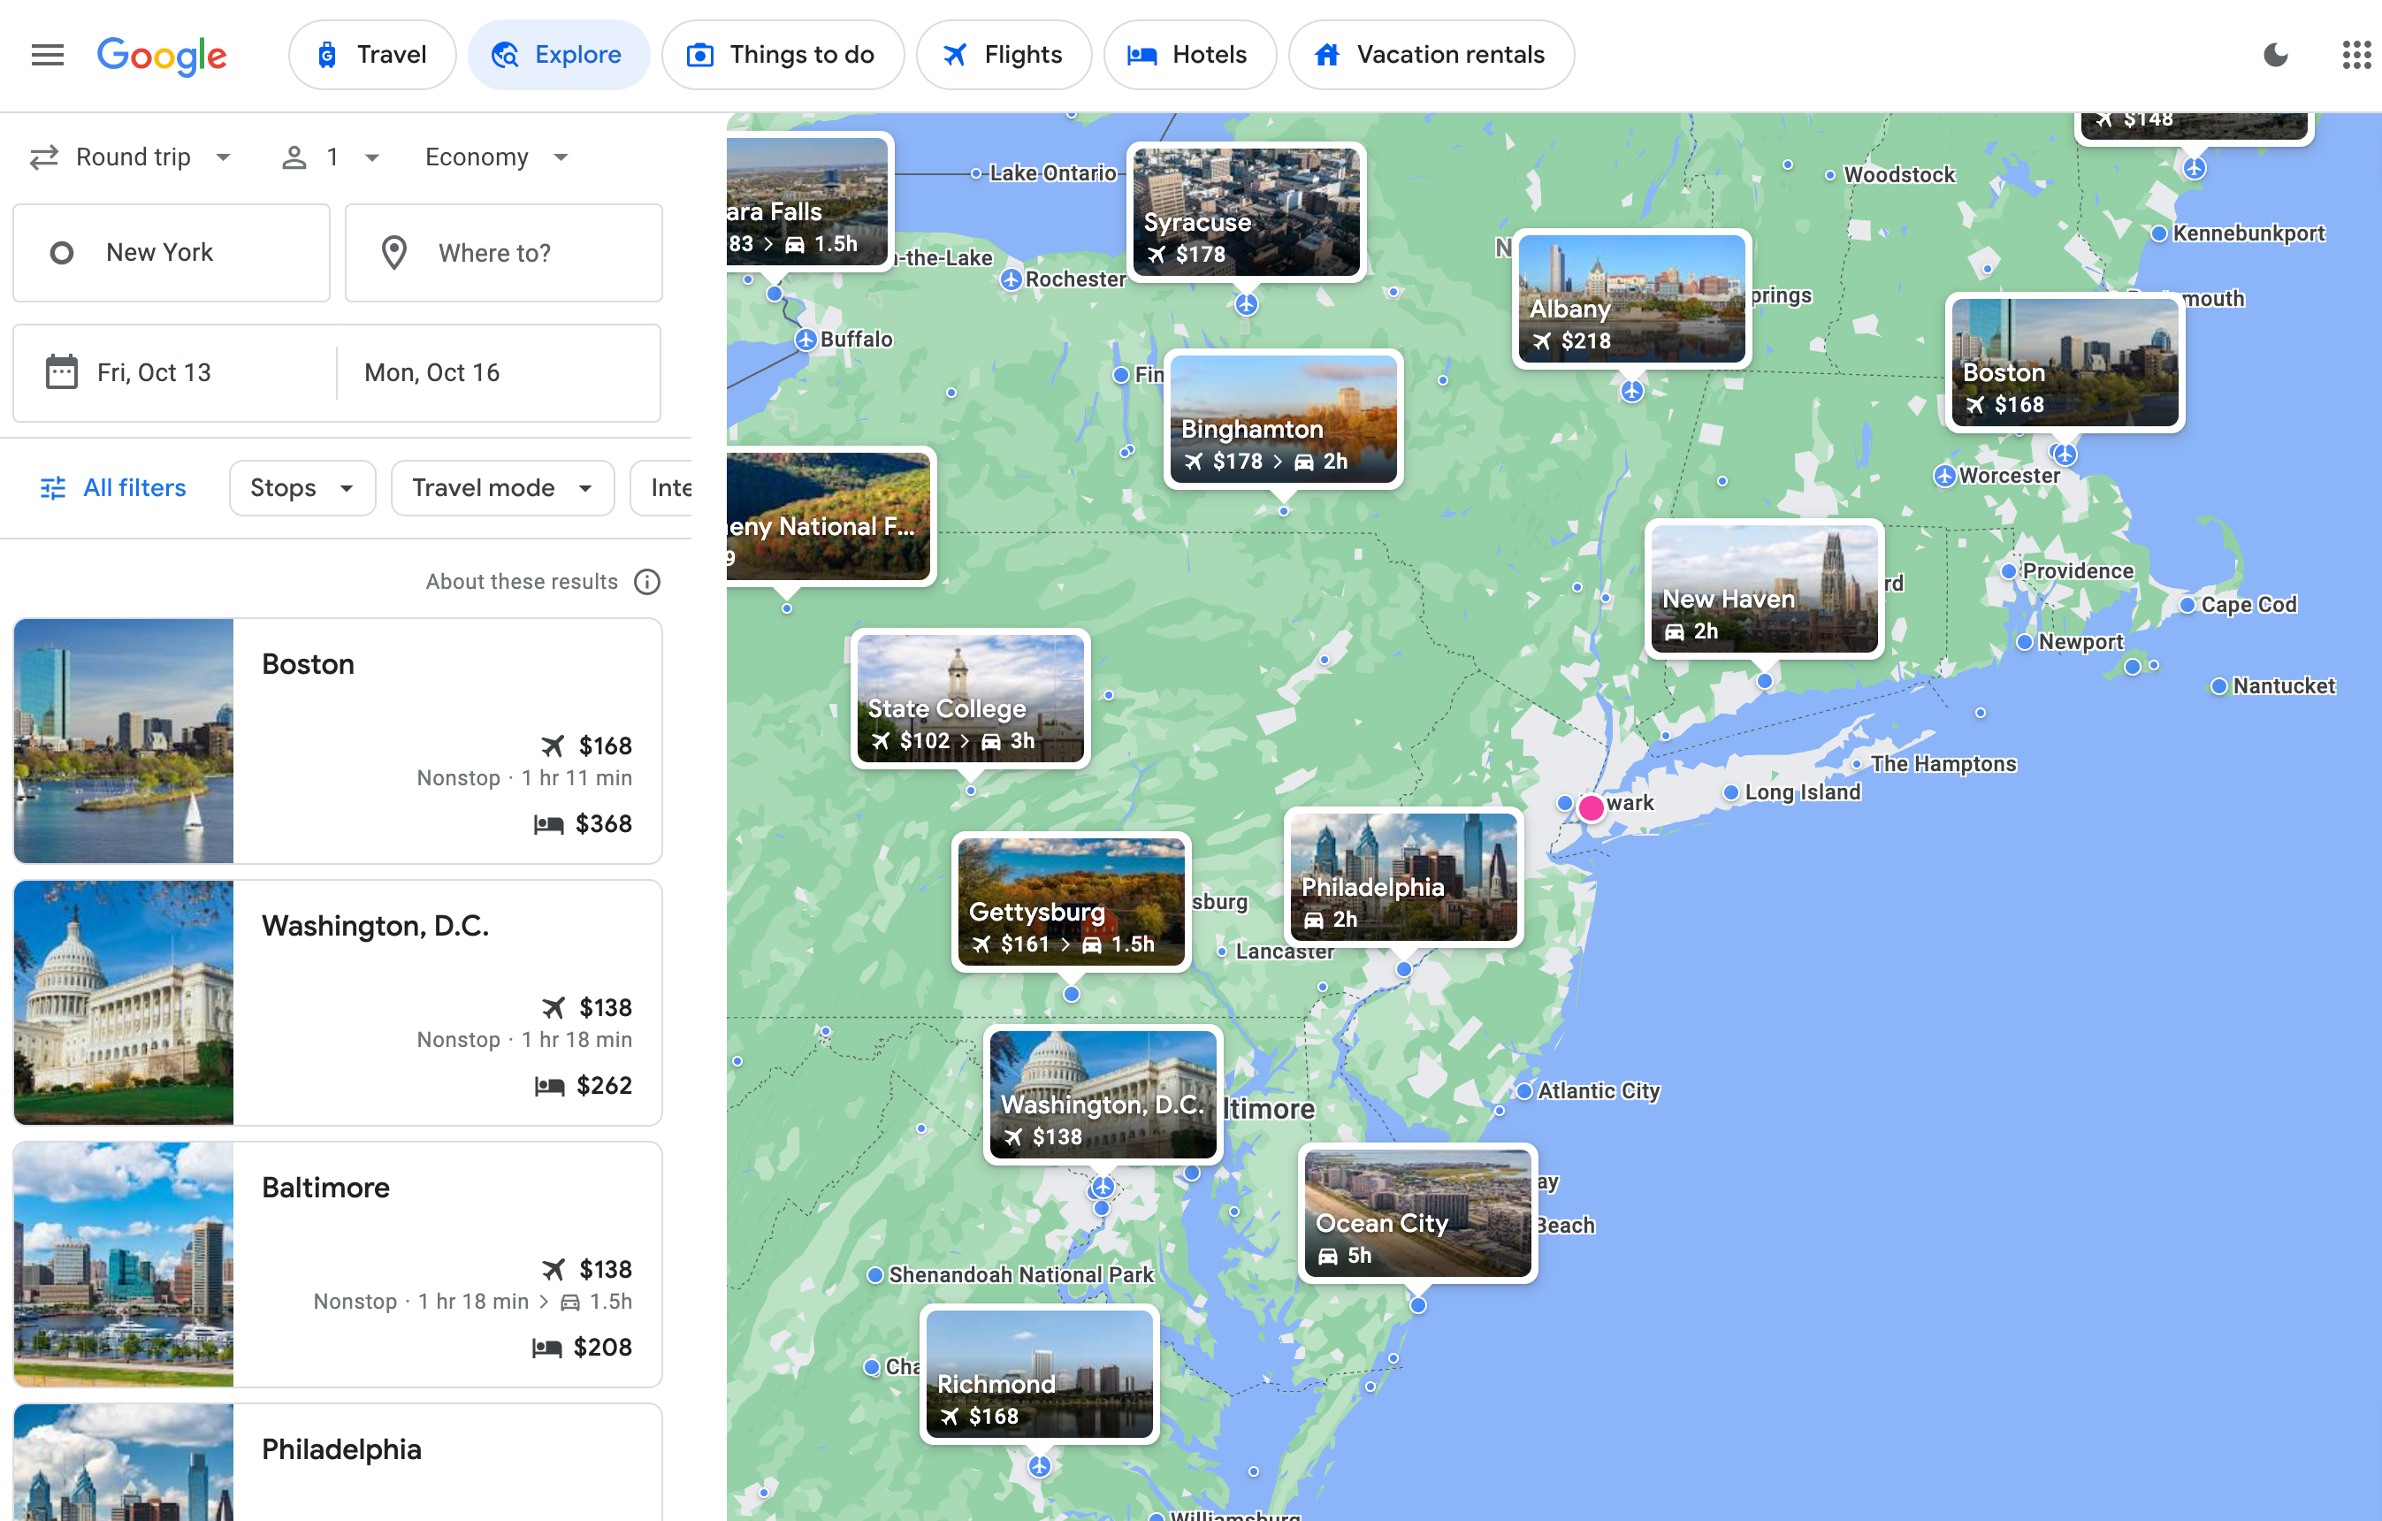Viewport: 2382px width, 1521px height.
Task: Open return date Mon, Oct 16
Action: coord(499,373)
